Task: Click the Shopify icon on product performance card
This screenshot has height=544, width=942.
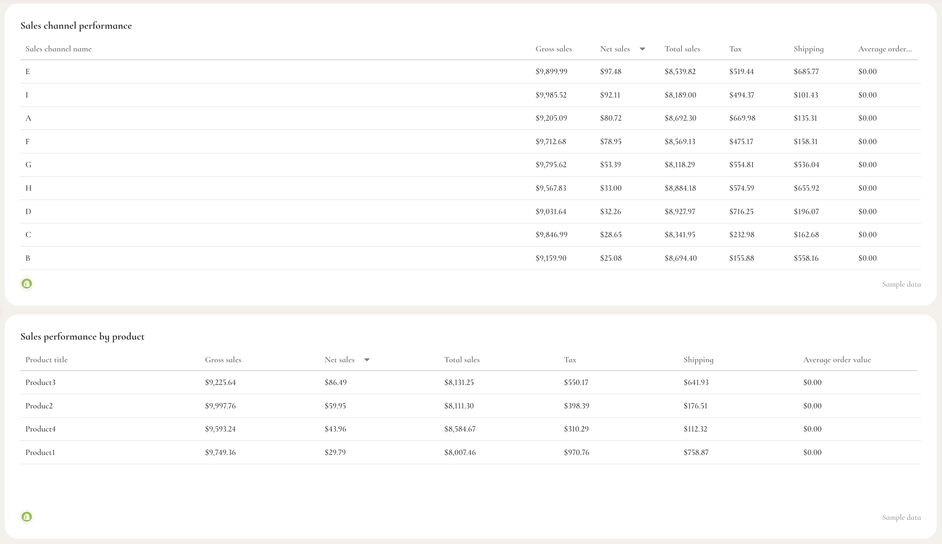Action: pos(26,517)
